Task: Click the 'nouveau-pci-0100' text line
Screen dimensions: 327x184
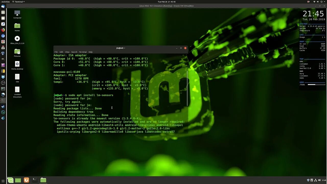Action: click(x=67, y=72)
